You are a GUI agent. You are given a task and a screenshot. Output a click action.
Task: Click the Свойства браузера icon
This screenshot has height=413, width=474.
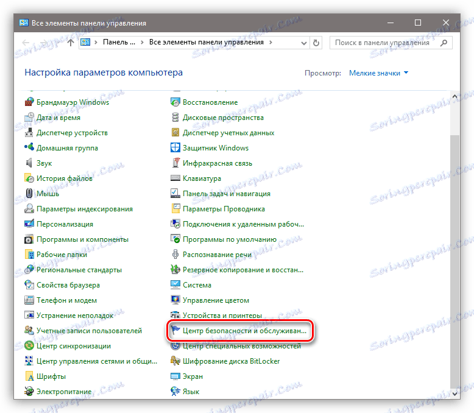click(x=29, y=285)
